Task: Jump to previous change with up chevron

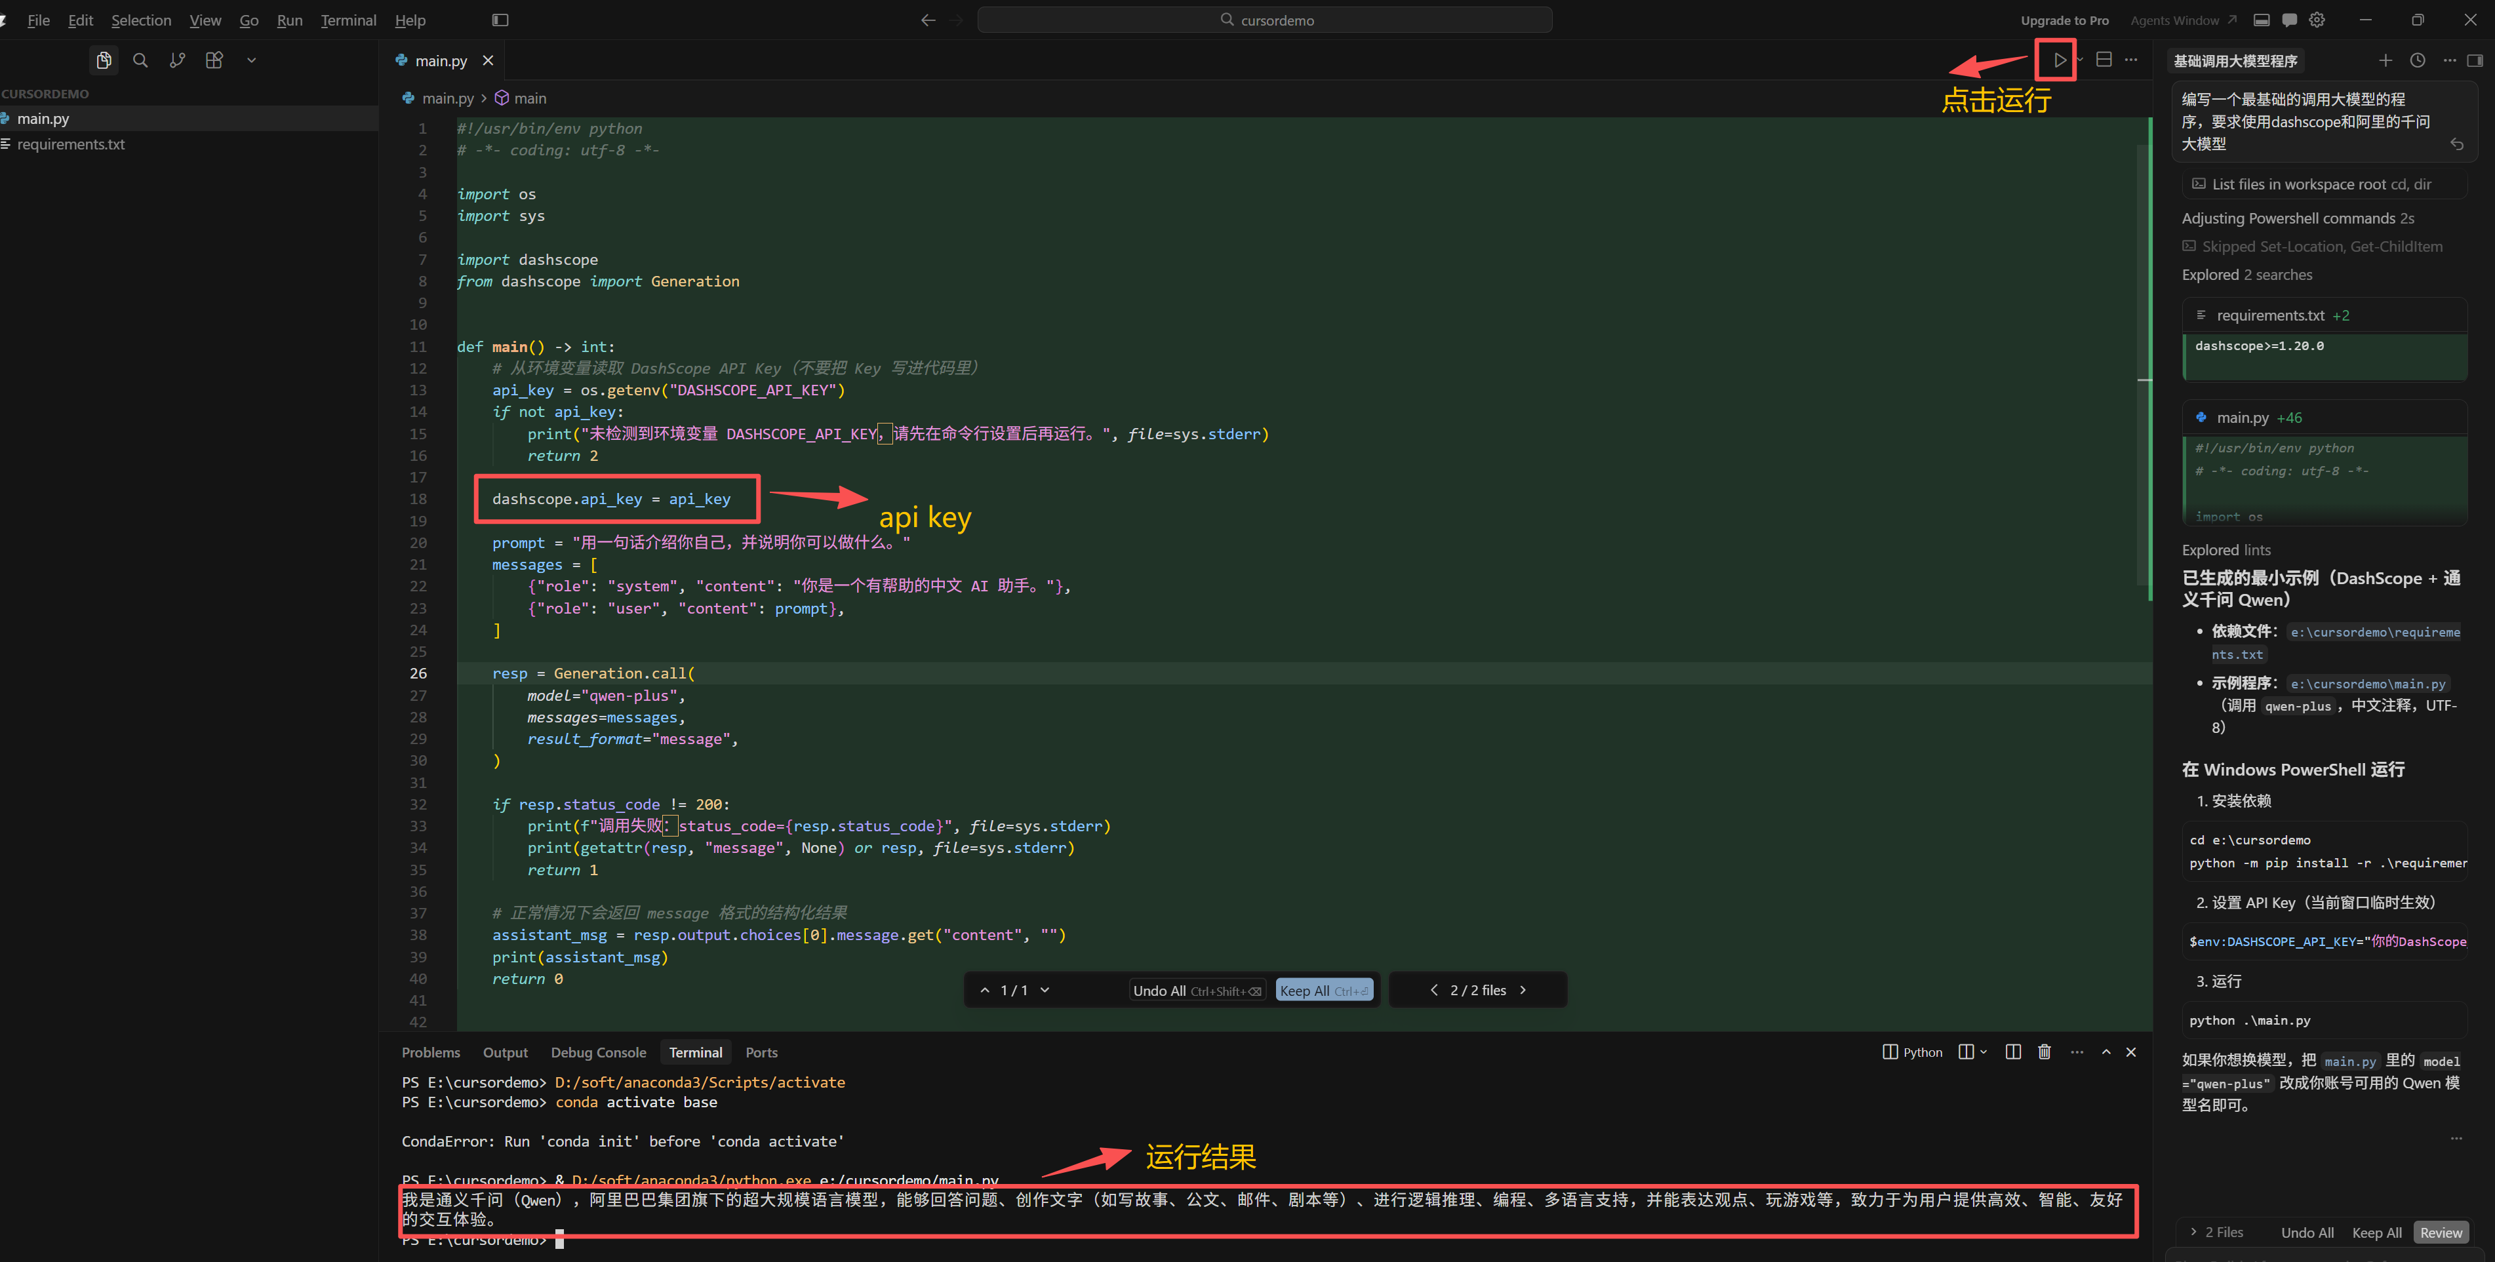Action: pyautogui.click(x=985, y=990)
